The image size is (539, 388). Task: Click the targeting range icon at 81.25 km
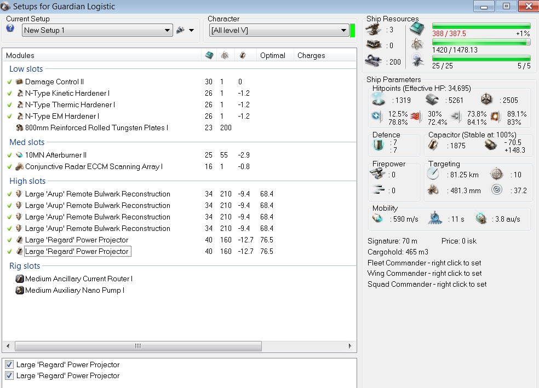[433, 174]
